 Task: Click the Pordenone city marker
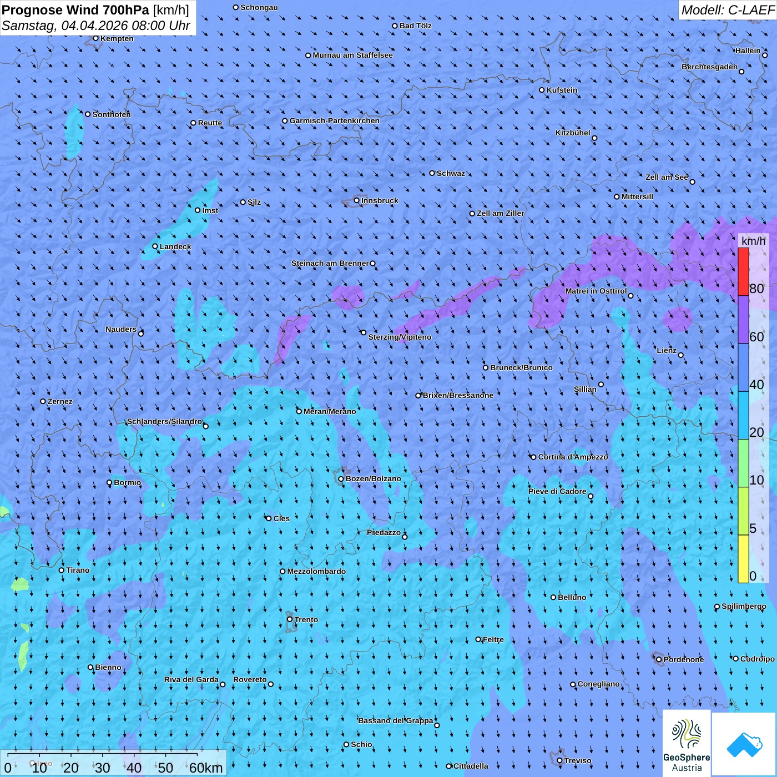[659, 659]
